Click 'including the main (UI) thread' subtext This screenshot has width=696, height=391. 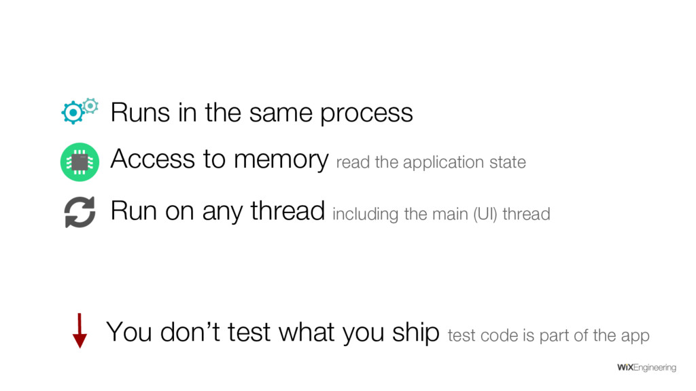tap(441, 215)
